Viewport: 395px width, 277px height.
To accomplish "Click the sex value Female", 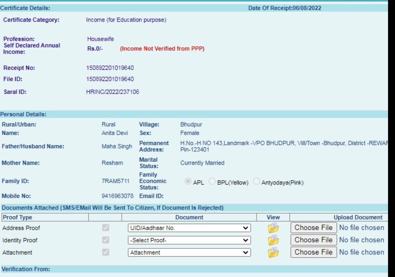I will pyautogui.click(x=190, y=133).
